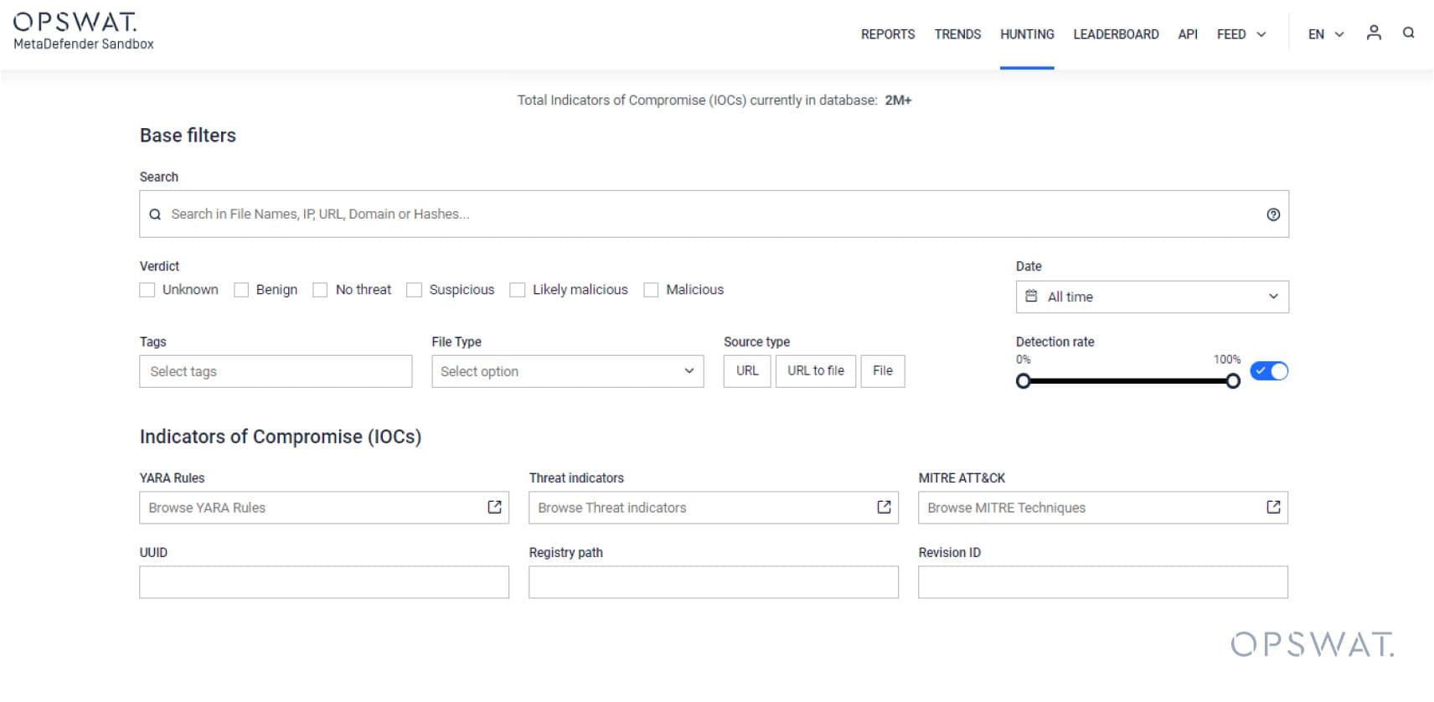Image resolution: width=1434 pixels, height=702 pixels.
Task: Click the calendar icon in Date field
Action: pos(1031,296)
